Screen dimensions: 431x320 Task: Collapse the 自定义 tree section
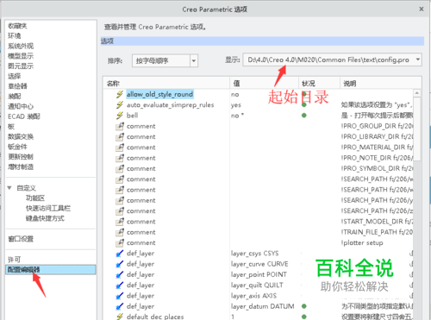tap(9, 188)
